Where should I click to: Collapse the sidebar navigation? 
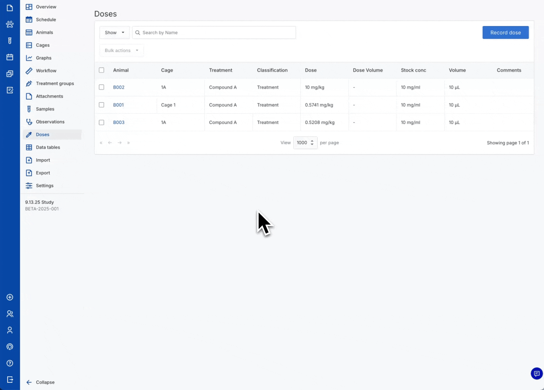pos(41,382)
